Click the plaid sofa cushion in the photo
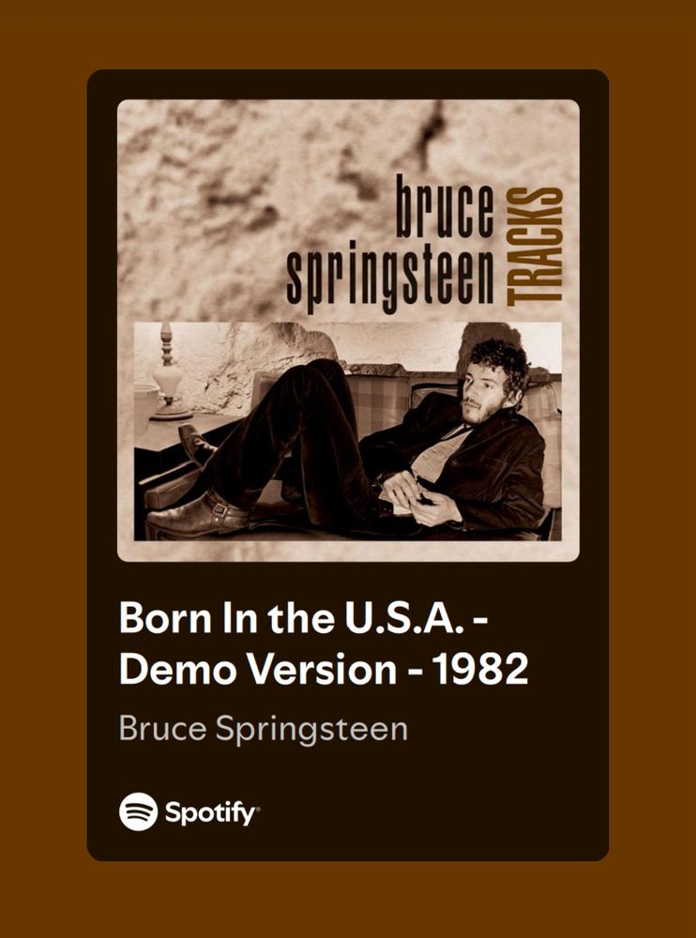The width and height of the screenshot is (696, 938). tap(377, 401)
